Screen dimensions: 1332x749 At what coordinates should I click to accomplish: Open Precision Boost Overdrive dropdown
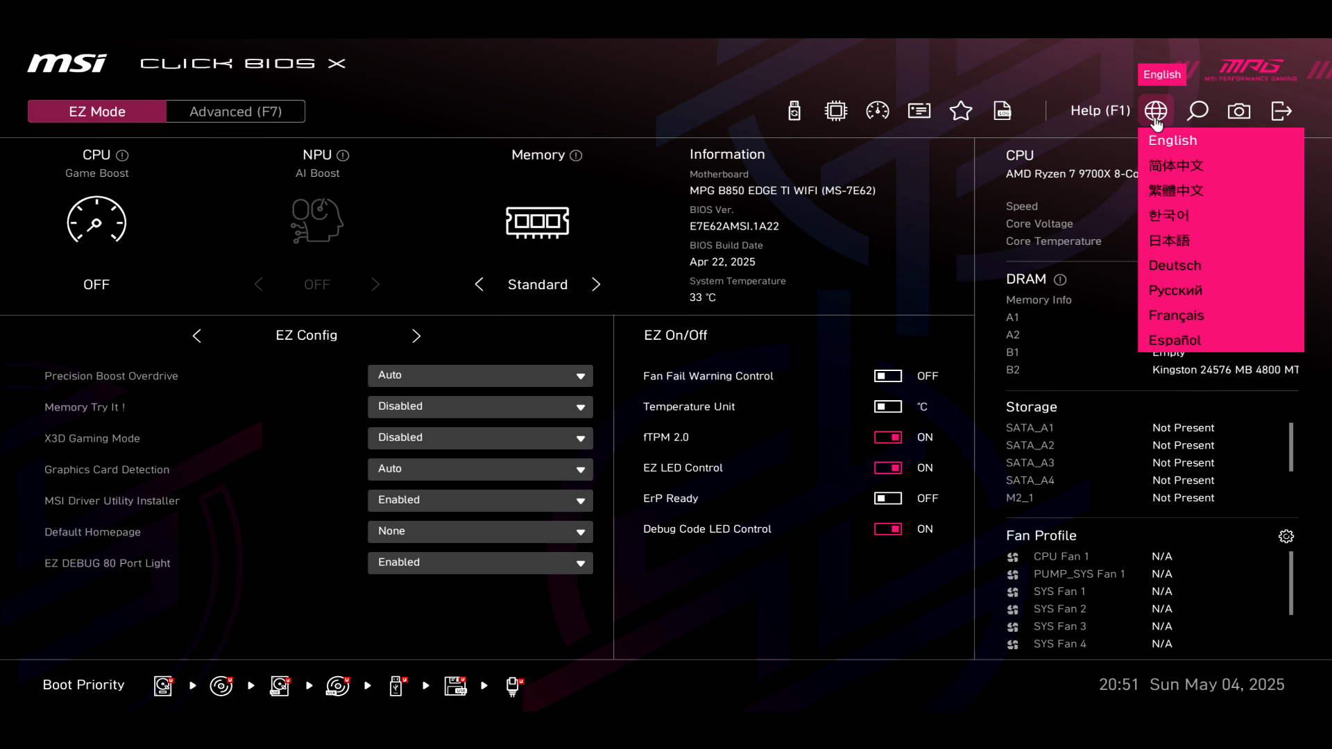(x=480, y=375)
